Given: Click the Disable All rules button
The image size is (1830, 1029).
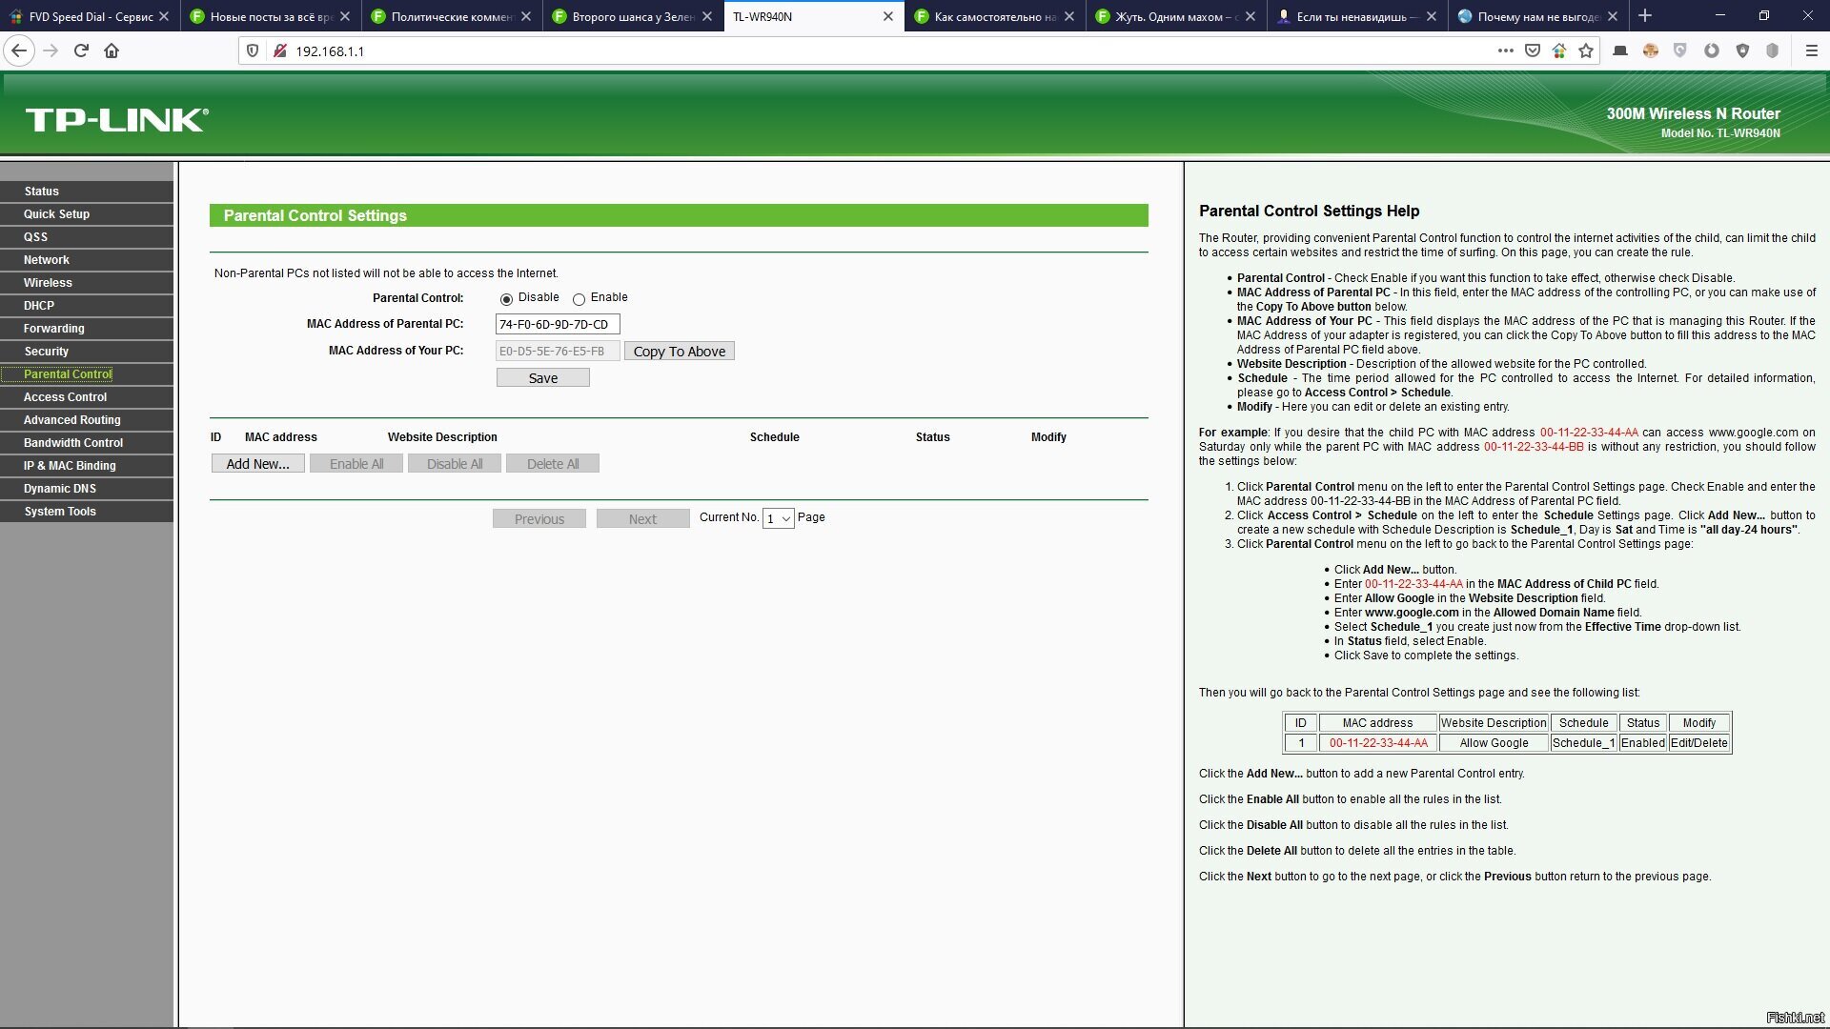Looking at the screenshot, I should tap(455, 462).
